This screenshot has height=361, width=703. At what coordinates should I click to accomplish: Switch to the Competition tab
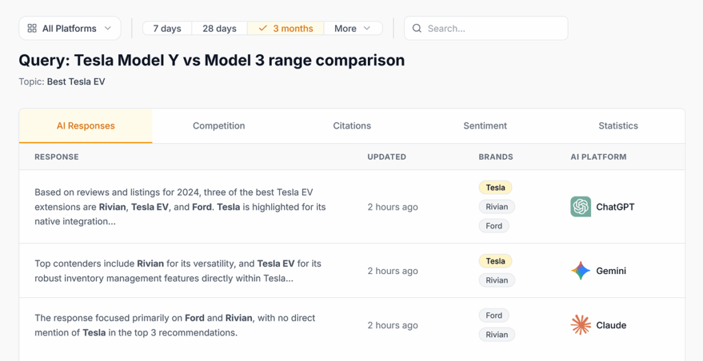click(x=219, y=126)
